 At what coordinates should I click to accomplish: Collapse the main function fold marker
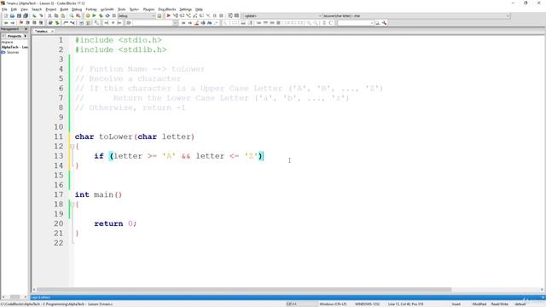tap(72, 205)
